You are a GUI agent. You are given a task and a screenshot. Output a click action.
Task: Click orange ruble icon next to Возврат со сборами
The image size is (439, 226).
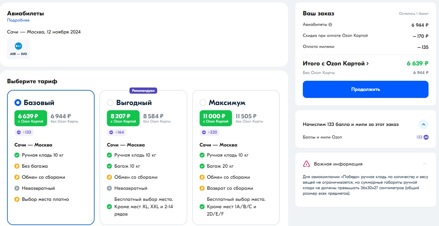tap(202, 188)
